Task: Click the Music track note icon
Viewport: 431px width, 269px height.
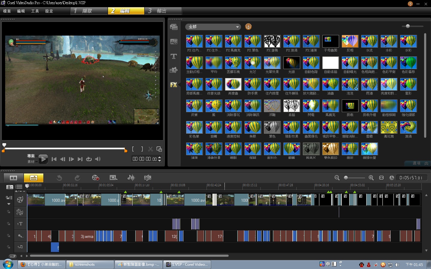Action: pos(20,247)
